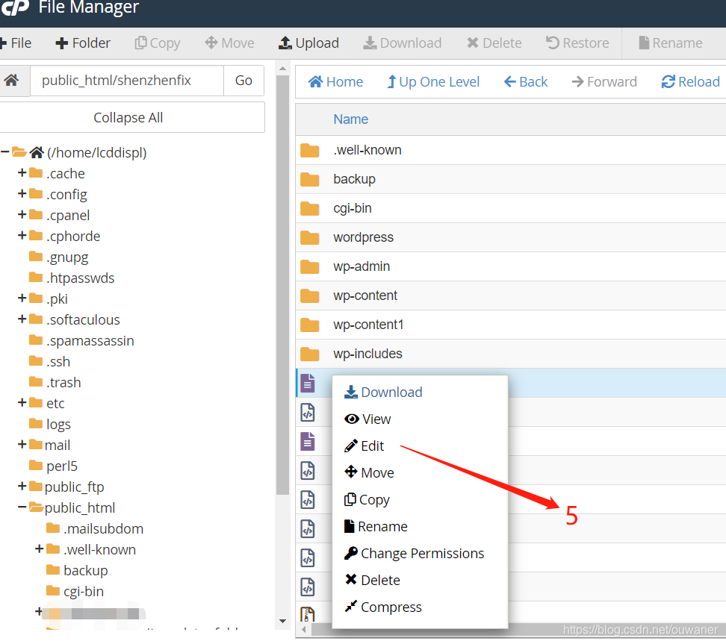This screenshot has width=726, height=644.
Task: Expand the .config folder in tree
Action: 22,193
